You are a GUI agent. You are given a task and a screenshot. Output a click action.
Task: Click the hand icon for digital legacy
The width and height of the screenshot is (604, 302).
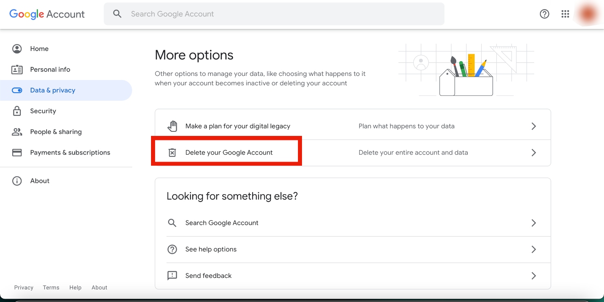point(172,126)
